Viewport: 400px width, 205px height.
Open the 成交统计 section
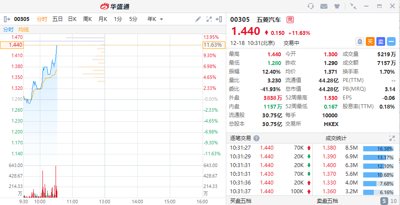336,138
